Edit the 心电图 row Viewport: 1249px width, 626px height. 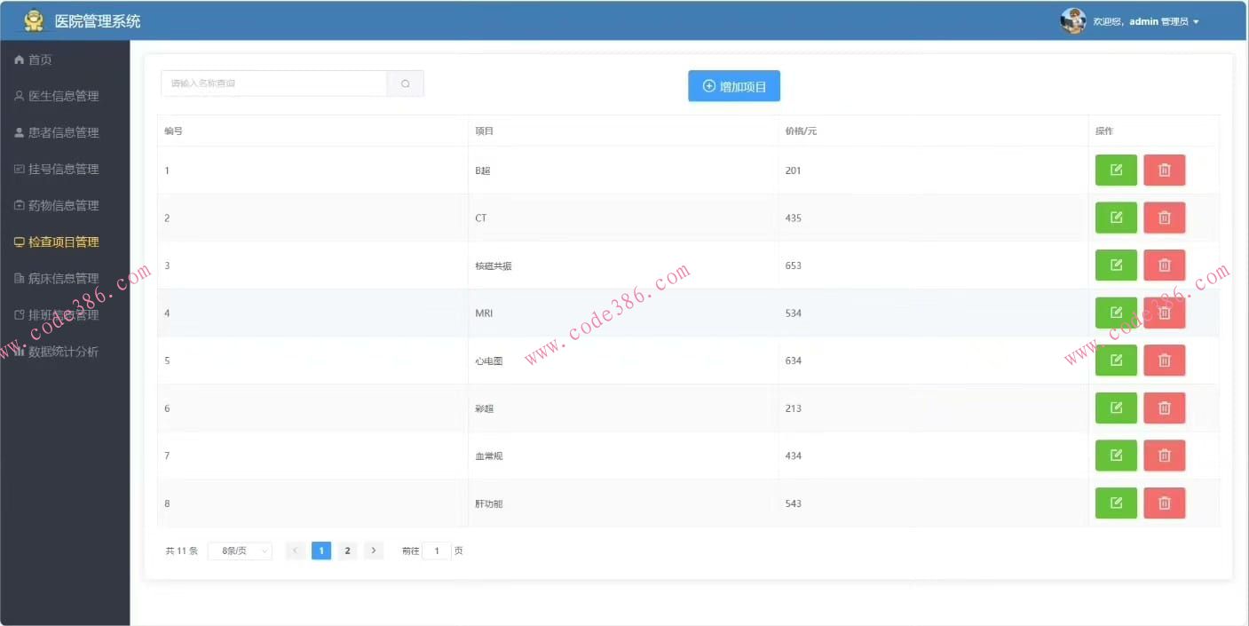click(1116, 360)
